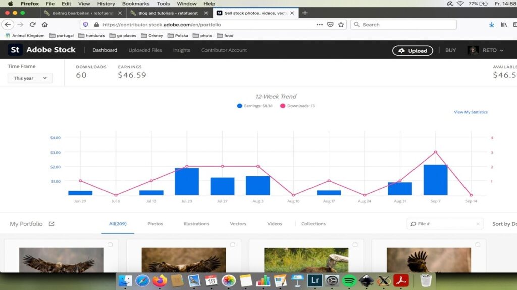Click the Firefox reload page icon
The height and width of the screenshot is (290, 517).
coord(33,24)
